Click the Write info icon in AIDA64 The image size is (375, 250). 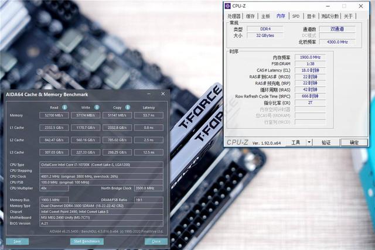97,107
